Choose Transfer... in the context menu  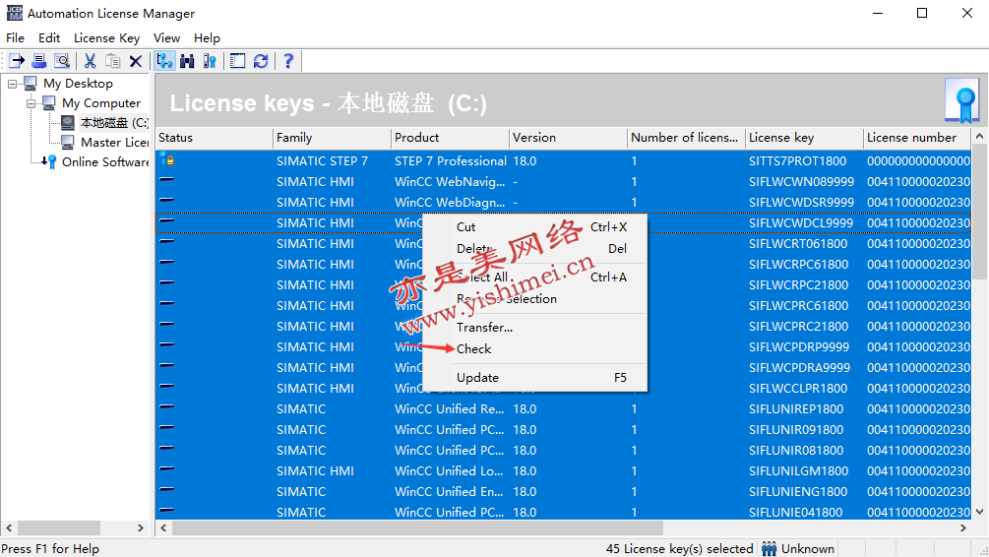pos(534,328)
